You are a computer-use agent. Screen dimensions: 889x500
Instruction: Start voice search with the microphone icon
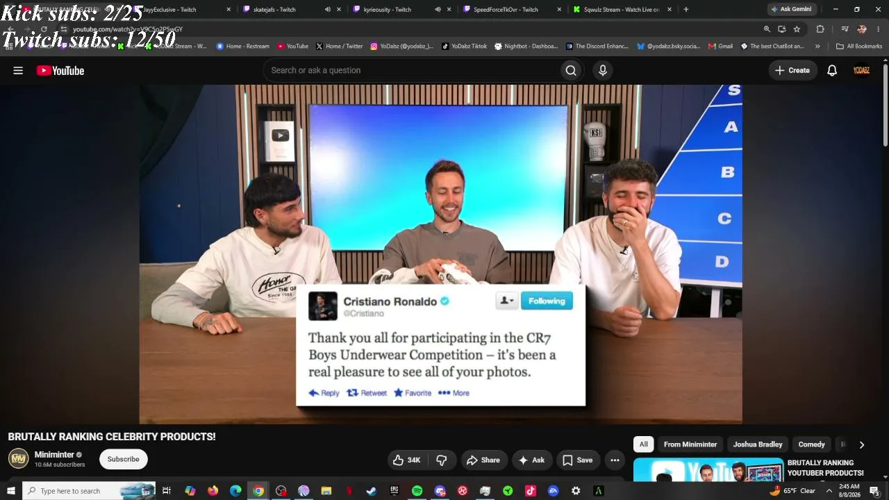pos(603,70)
